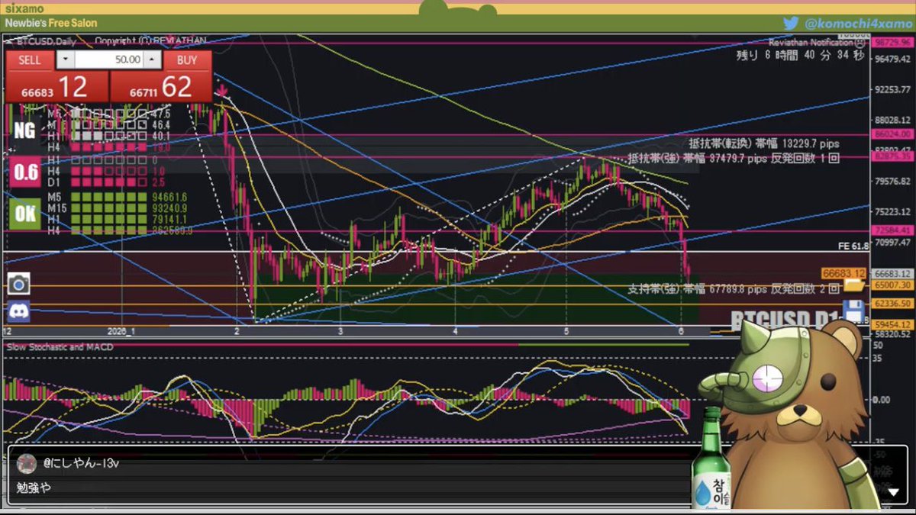
Task: Open the Discord icon on the chart
Action: click(x=18, y=311)
